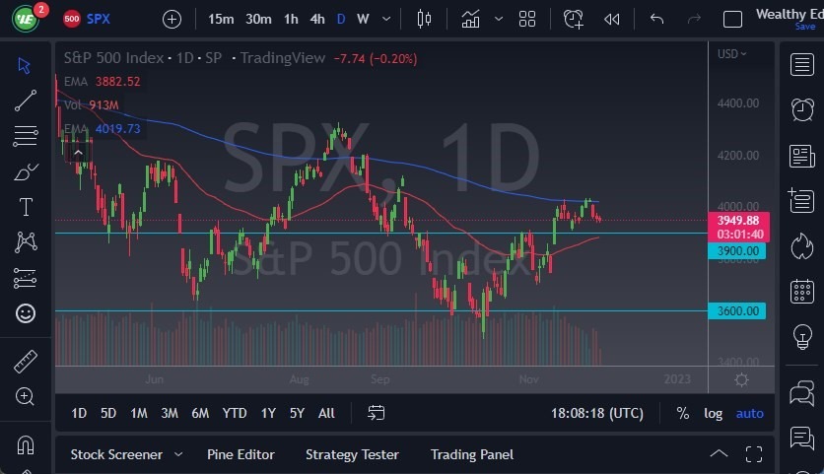Viewport: 824px width, 474px height.
Task: Start bar replay mode
Action: 612,20
